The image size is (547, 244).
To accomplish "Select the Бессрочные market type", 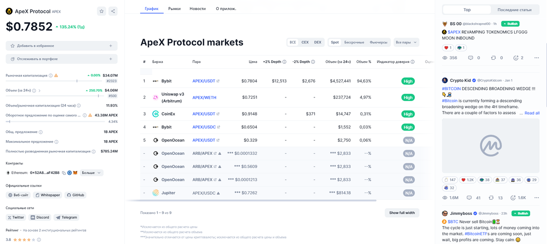I will pyautogui.click(x=354, y=42).
